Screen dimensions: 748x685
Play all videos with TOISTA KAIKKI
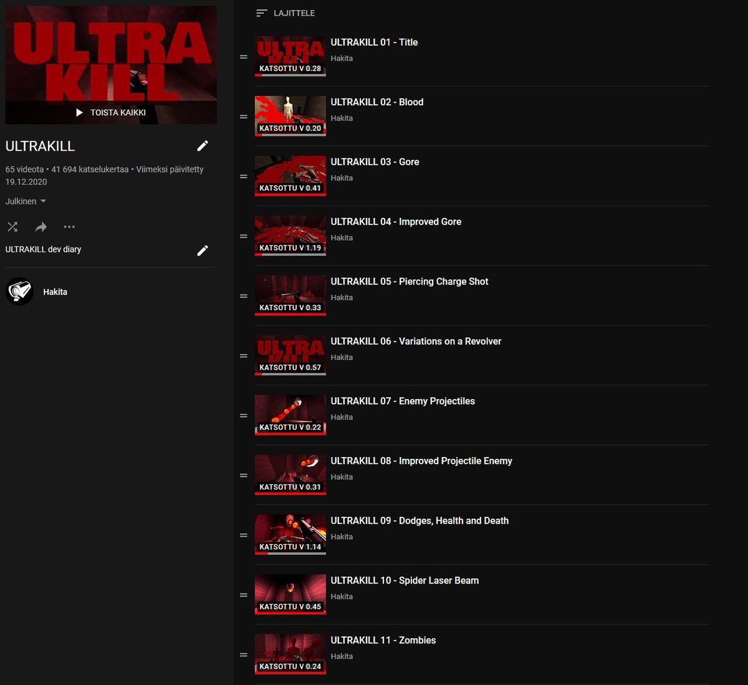point(111,113)
